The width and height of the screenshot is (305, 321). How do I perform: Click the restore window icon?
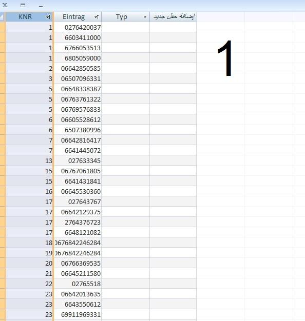(23, 5)
